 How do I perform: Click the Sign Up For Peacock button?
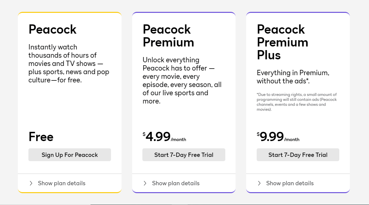point(70,155)
